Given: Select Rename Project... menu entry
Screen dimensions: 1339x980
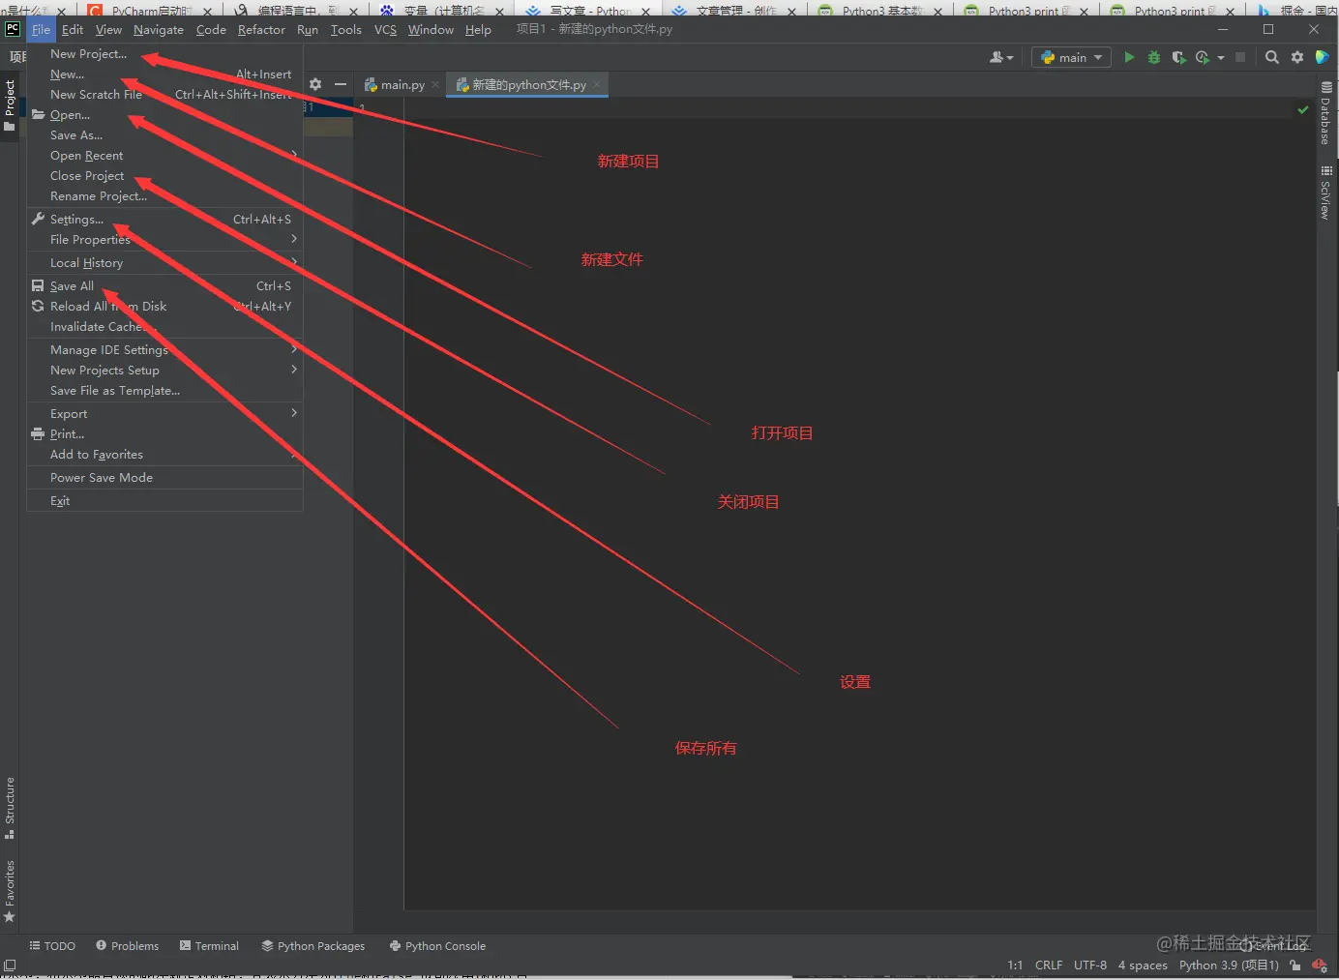Looking at the screenshot, I should [x=164, y=196].
